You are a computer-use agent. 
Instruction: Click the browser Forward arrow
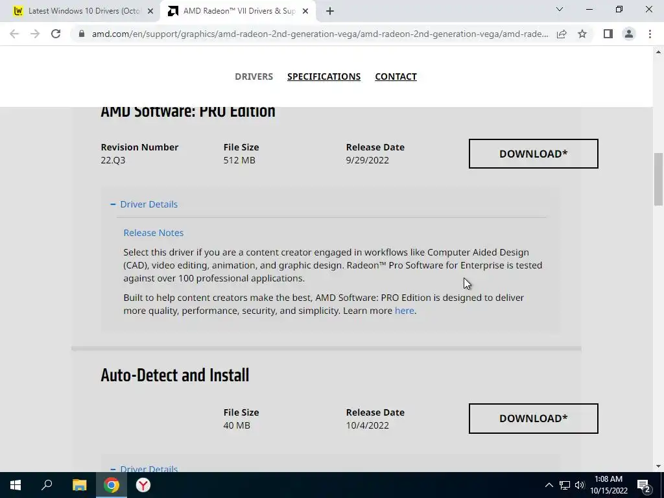35,34
